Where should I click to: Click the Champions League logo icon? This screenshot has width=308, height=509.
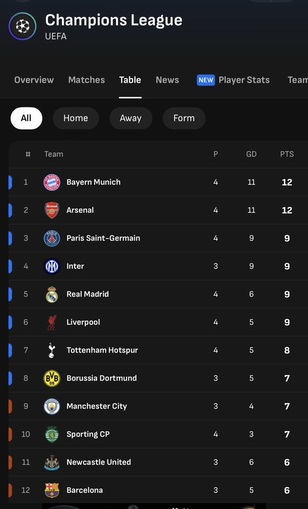click(22, 26)
